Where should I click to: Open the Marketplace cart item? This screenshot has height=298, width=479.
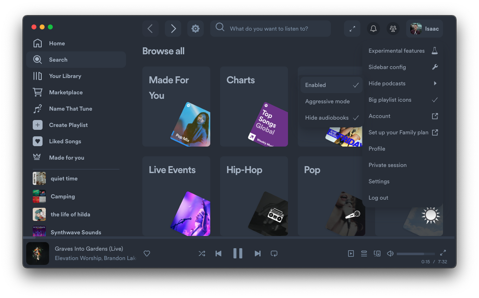[76, 92]
